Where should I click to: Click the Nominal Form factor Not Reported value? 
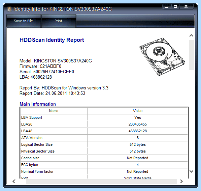pos(138,171)
